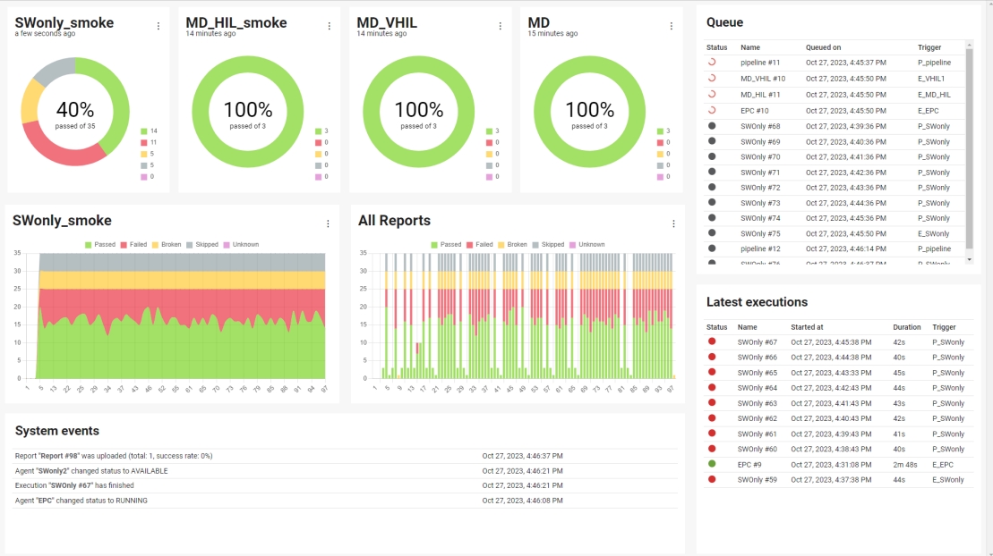Click the red failed dot for SWOnly #67 execution
Viewport: 993px width, 556px height.
pyautogui.click(x=712, y=341)
